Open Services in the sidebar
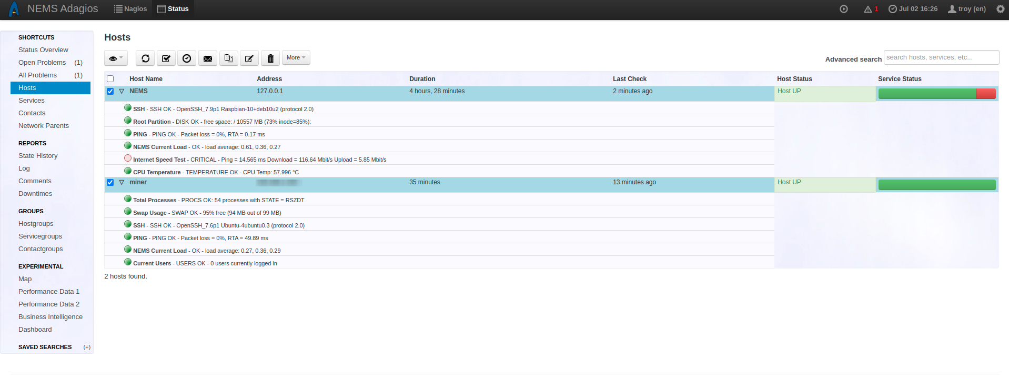The image size is (1009, 377). tap(32, 101)
